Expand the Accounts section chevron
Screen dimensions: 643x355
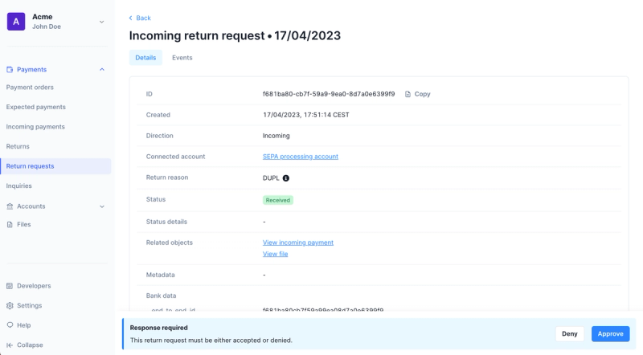point(102,206)
